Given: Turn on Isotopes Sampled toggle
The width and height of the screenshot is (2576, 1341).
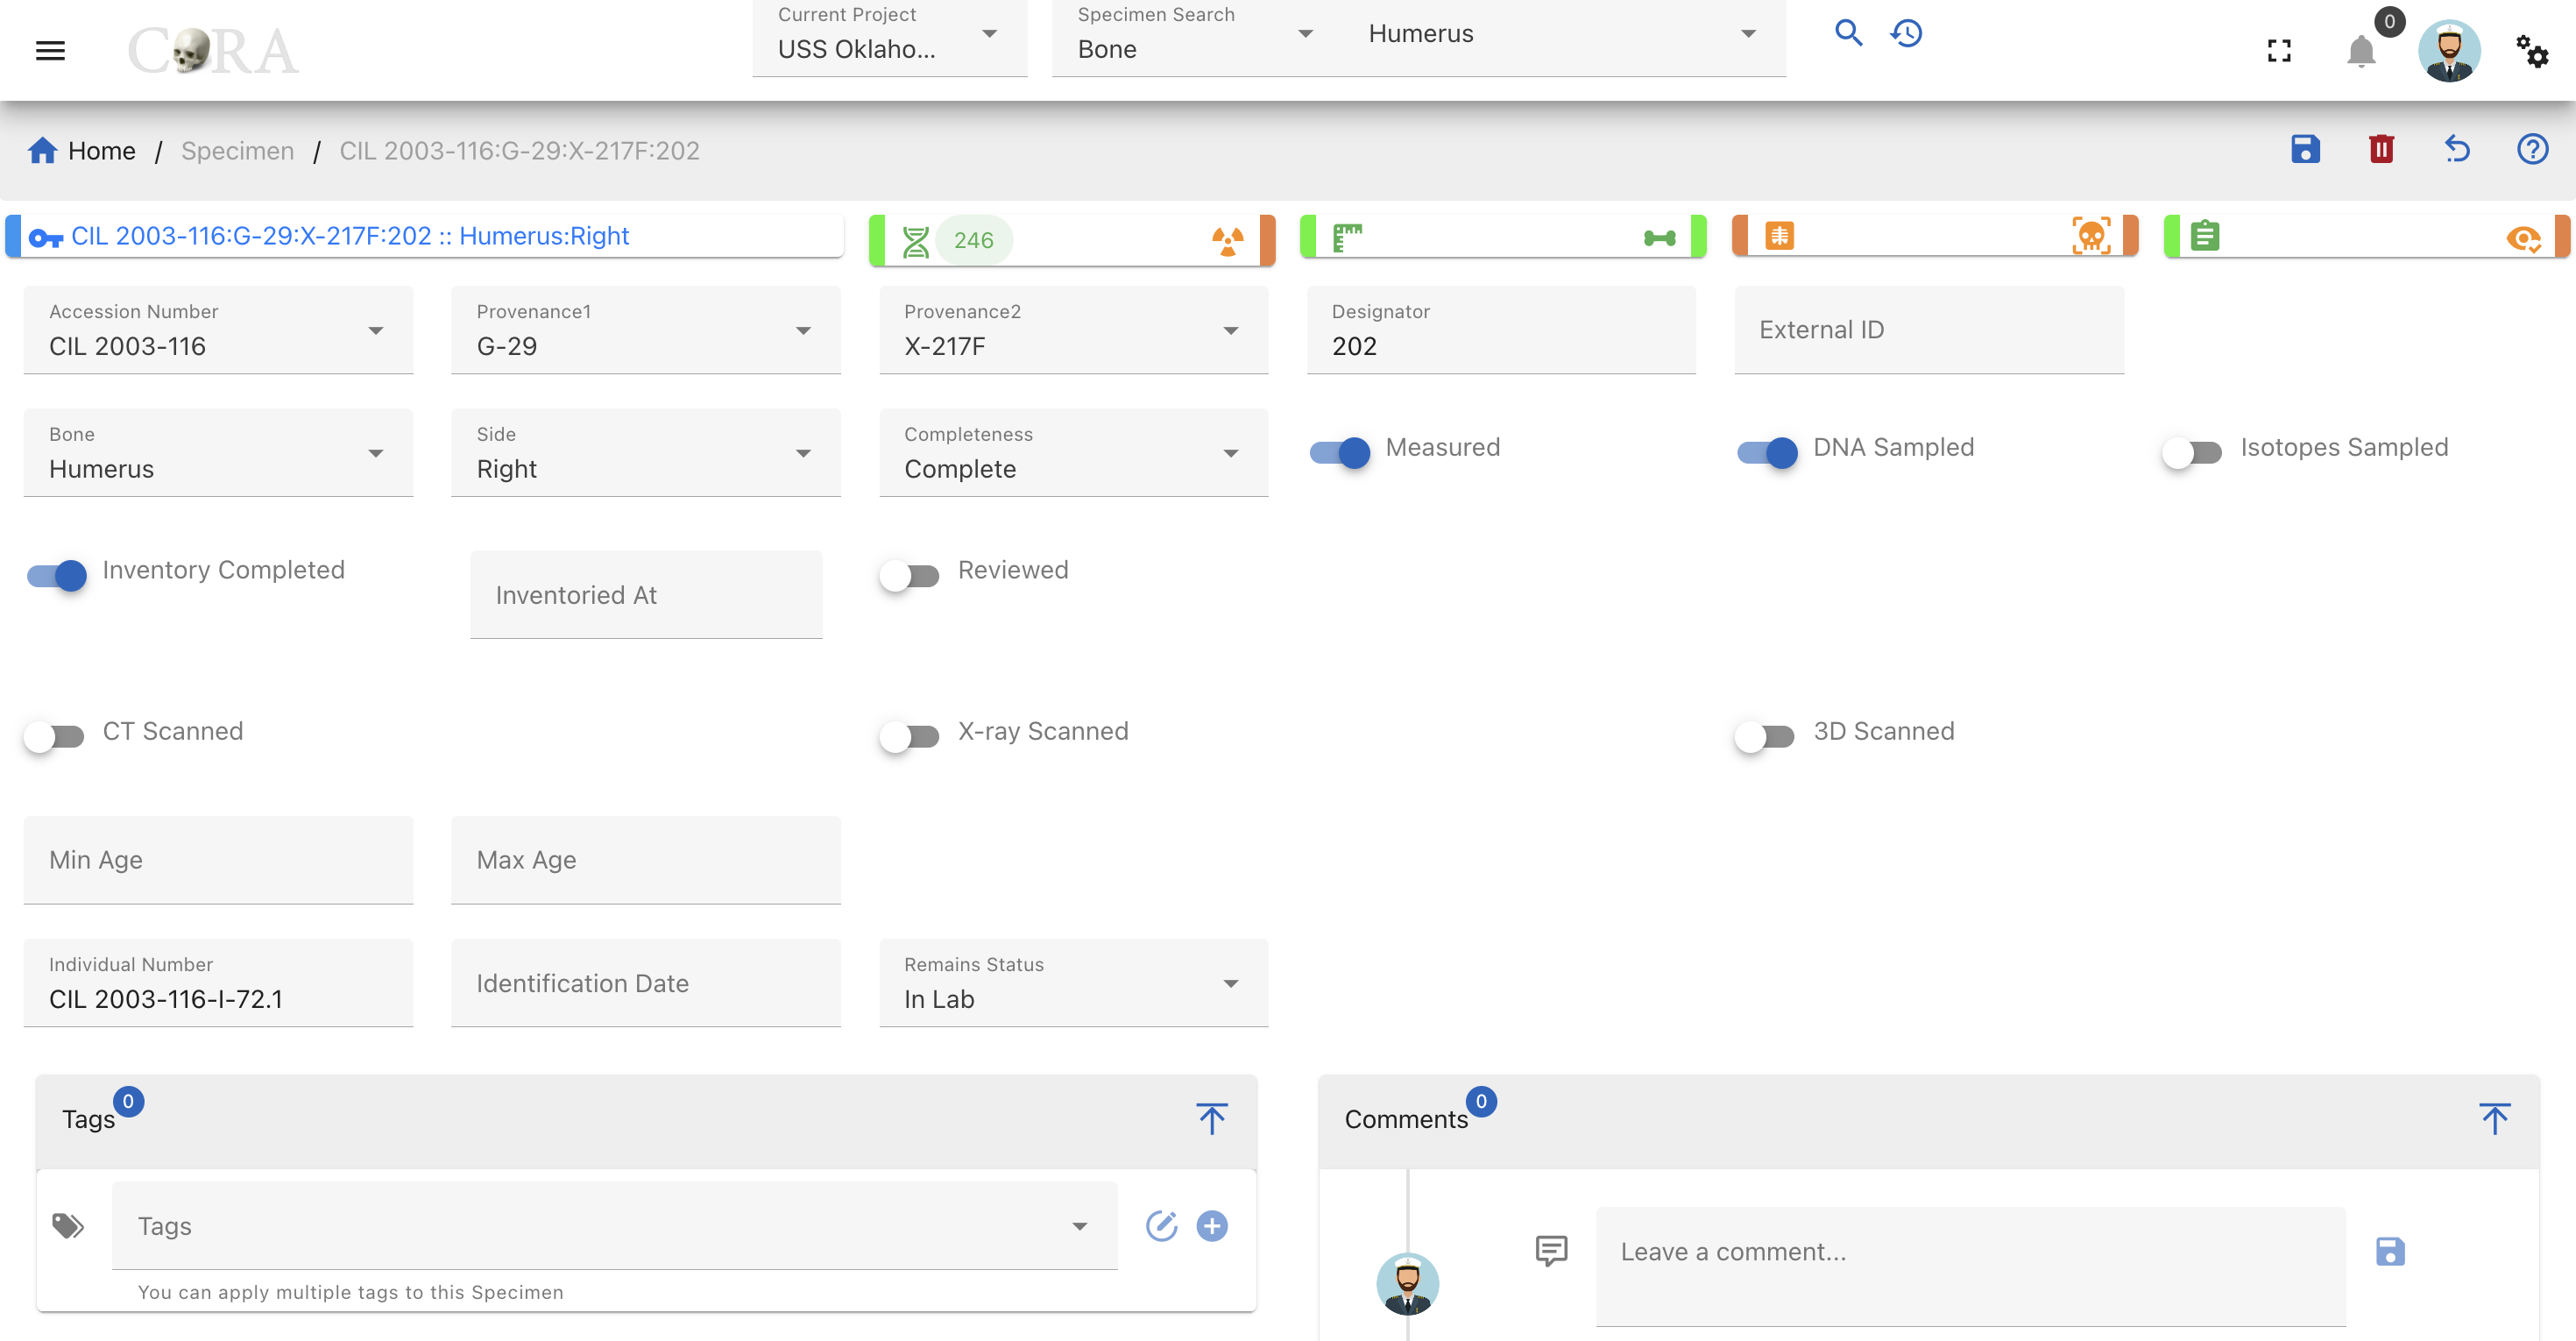Looking at the screenshot, I should coord(2191,453).
